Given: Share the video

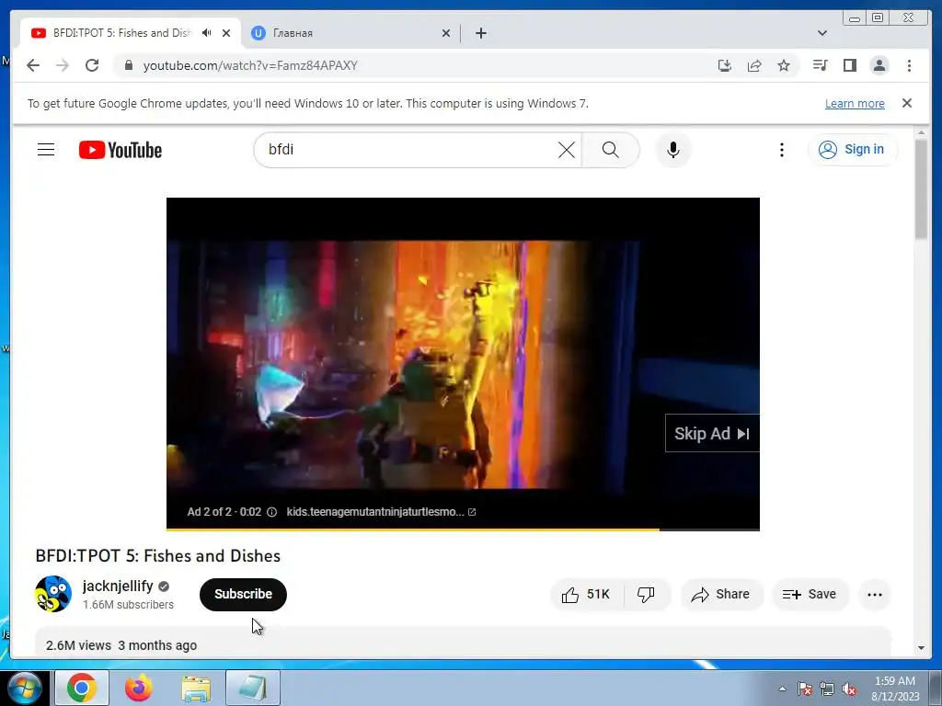Looking at the screenshot, I should click(721, 595).
